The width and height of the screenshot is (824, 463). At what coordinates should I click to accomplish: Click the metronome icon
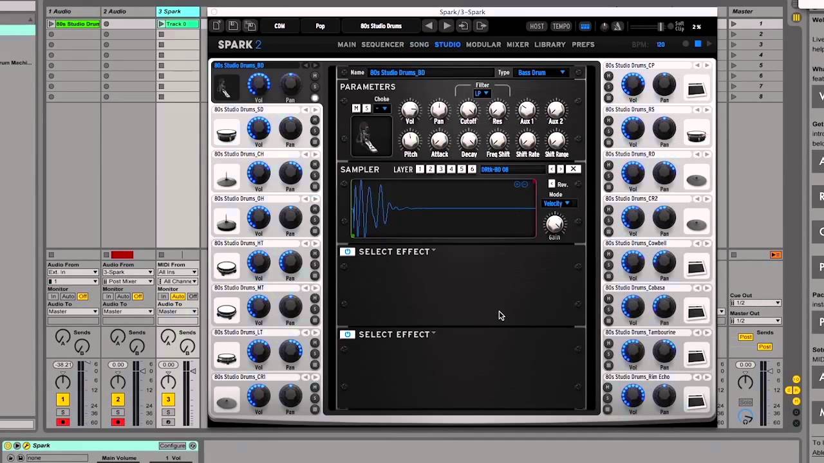pyautogui.click(x=617, y=26)
